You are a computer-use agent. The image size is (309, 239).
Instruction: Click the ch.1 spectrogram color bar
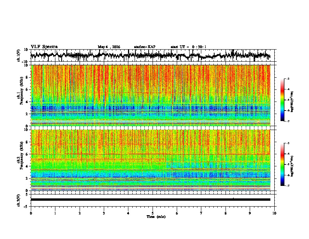point(282,100)
